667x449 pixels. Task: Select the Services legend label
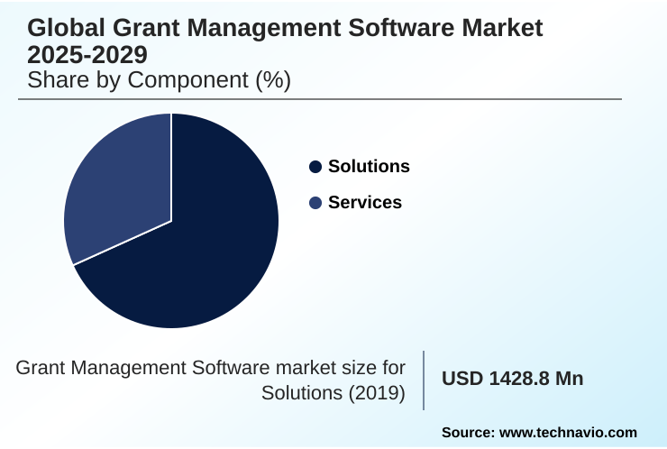364,203
